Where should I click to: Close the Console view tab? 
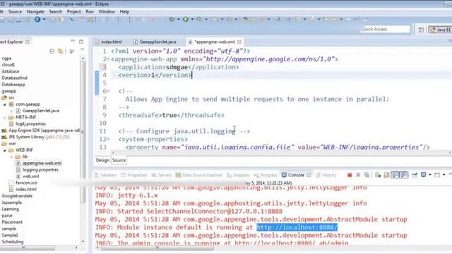tap(309, 175)
